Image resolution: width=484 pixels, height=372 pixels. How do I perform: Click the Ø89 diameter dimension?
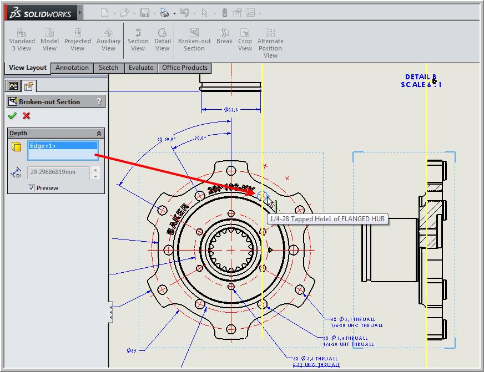coord(132,350)
